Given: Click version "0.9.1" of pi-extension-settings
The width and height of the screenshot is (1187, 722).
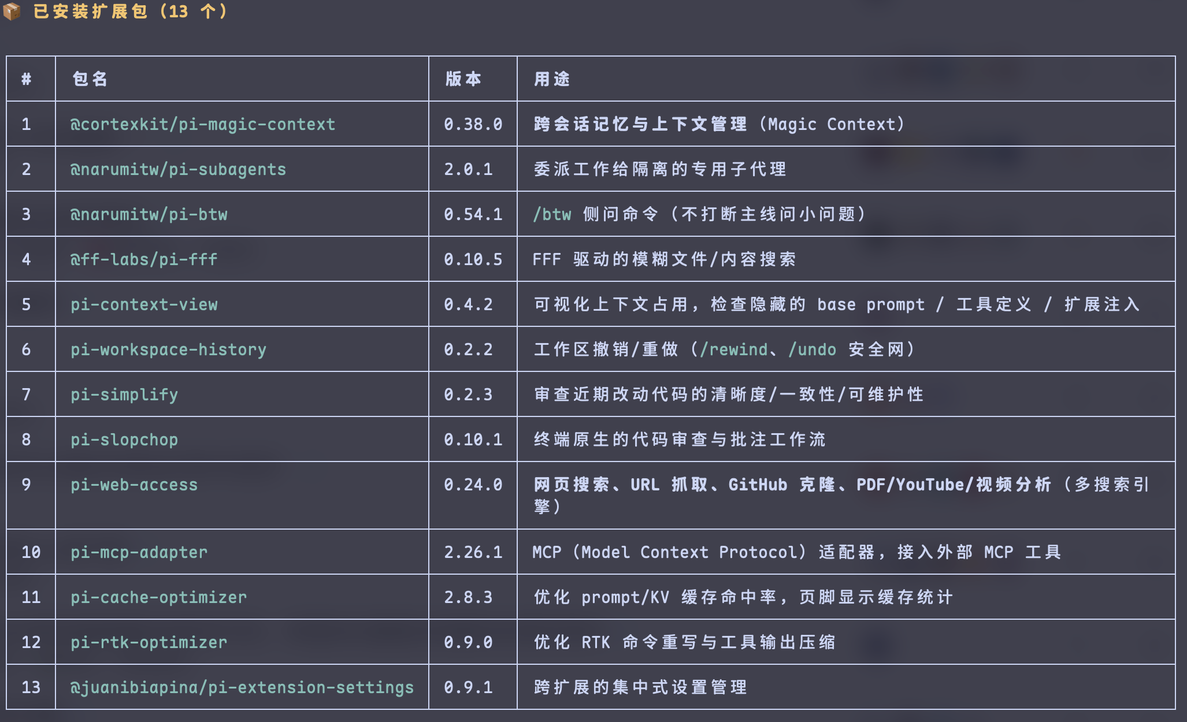Looking at the screenshot, I should [468, 687].
